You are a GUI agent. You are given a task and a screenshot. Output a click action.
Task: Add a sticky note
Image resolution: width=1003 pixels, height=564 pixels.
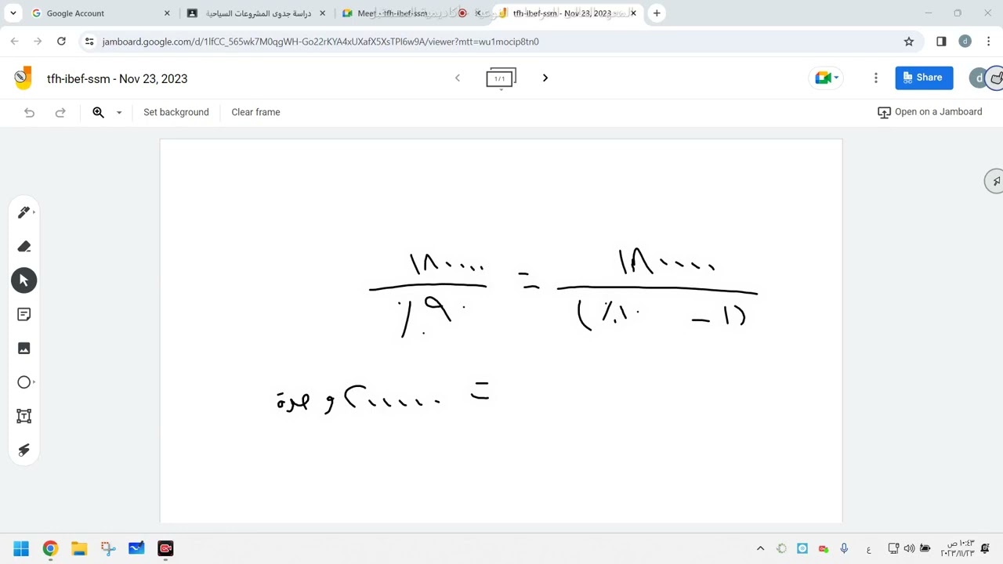(24, 314)
